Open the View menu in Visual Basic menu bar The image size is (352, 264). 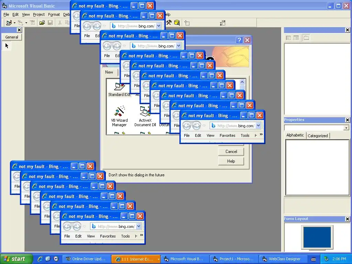click(26, 14)
